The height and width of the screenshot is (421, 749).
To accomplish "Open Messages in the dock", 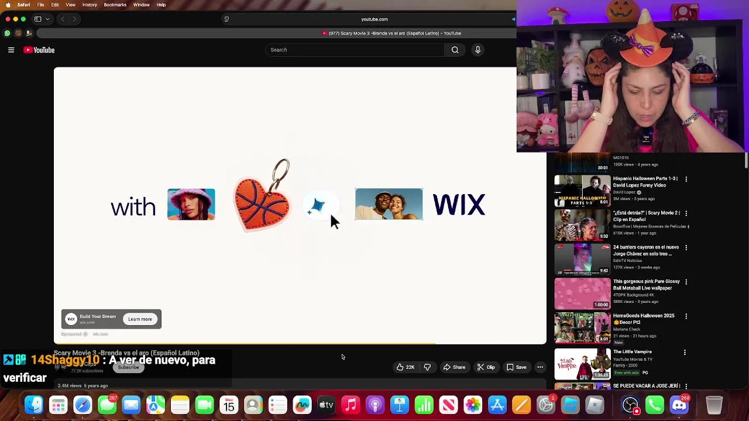I will pyautogui.click(x=107, y=405).
